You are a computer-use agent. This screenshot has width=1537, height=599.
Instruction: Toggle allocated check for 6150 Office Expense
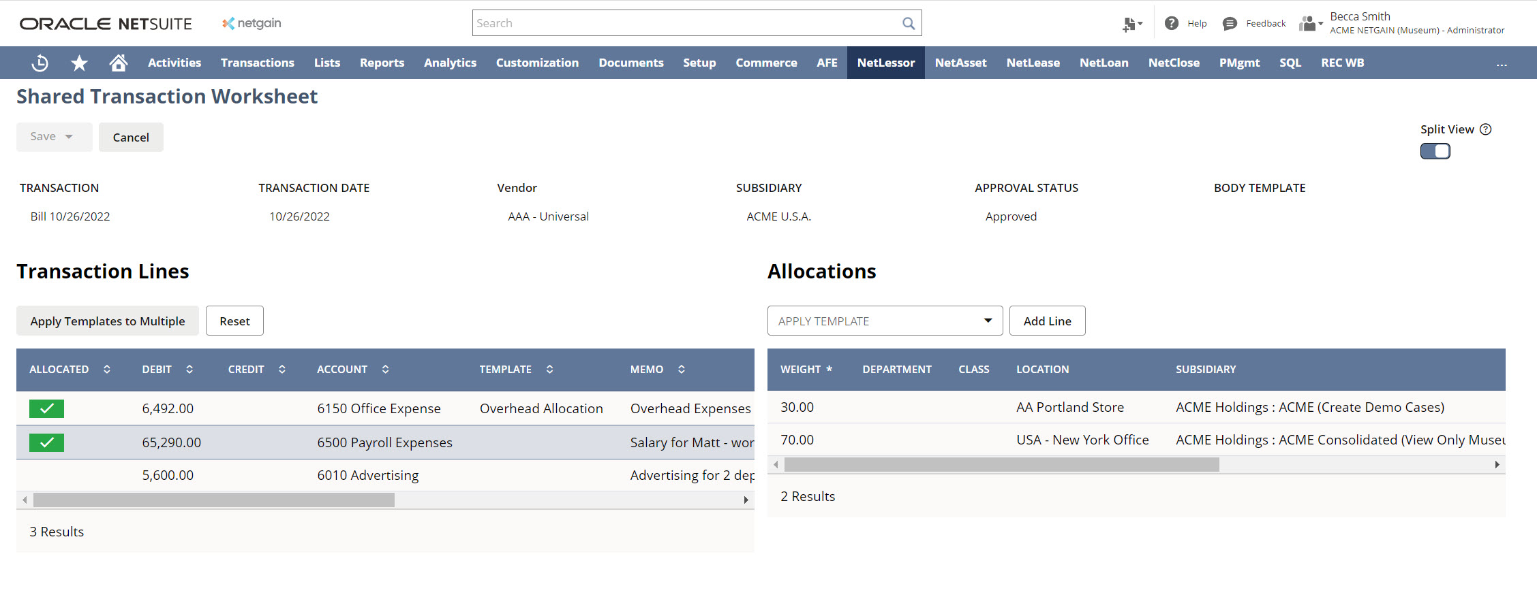pos(46,408)
